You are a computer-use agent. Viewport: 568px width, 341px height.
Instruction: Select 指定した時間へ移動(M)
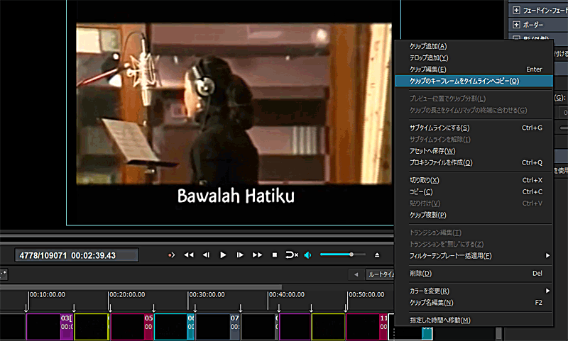pos(474,320)
